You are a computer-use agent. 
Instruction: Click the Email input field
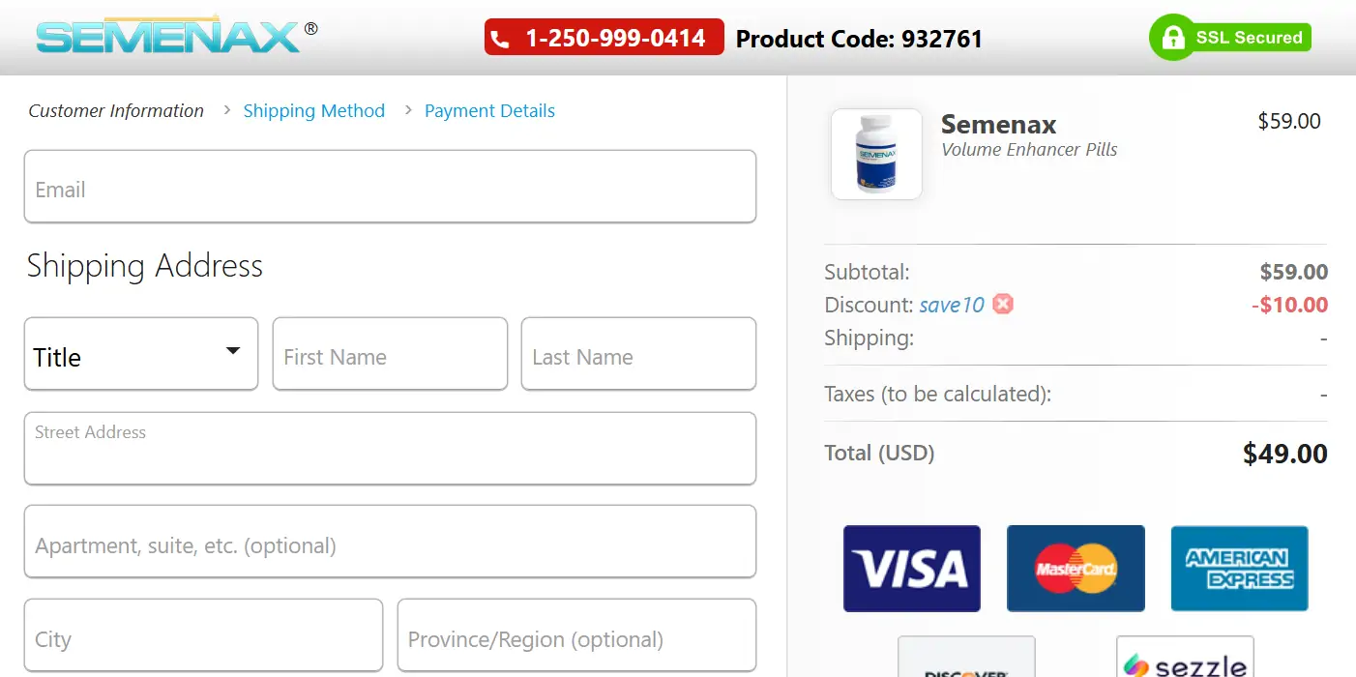[390, 187]
